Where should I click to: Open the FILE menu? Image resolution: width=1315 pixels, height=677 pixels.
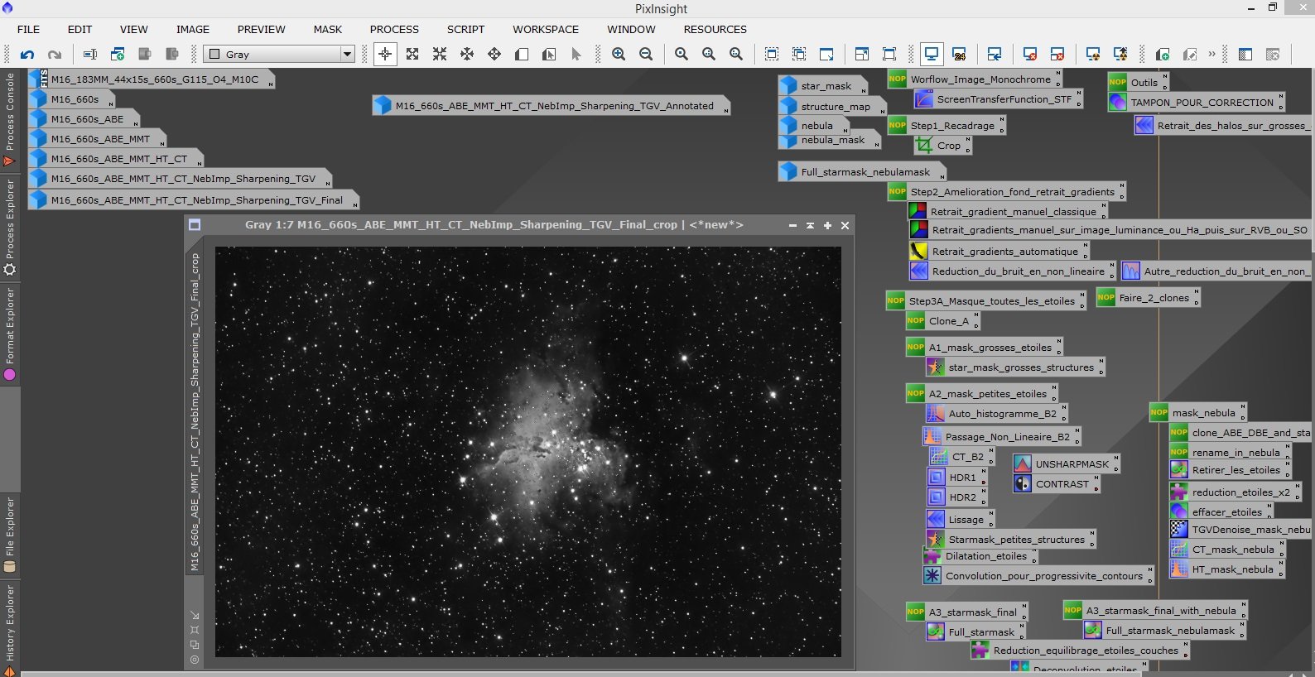click(x=28, y=29)
